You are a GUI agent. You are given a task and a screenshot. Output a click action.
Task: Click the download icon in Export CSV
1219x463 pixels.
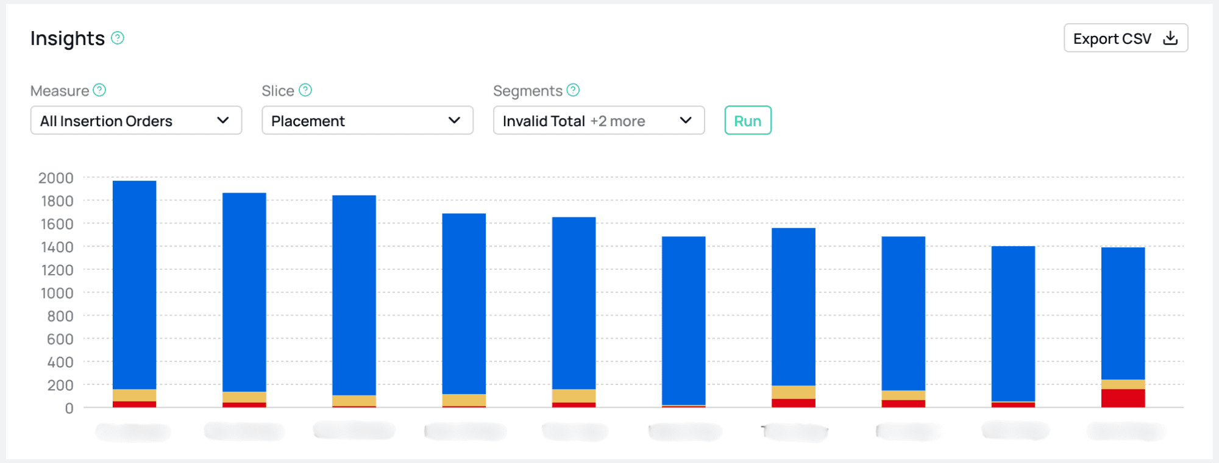[1170, 37]
